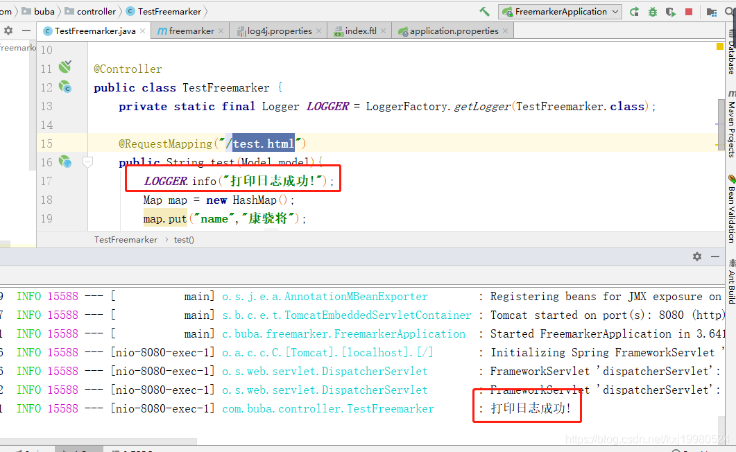Open the Maven Projects panel
This screenshot has width=736, height=452.
coord(731,123)
